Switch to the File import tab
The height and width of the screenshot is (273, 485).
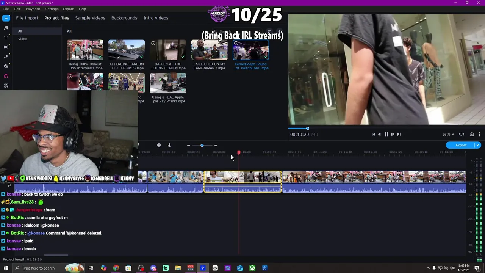[x=27, y=18]
